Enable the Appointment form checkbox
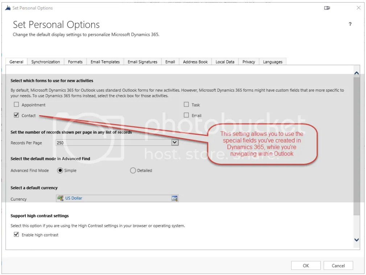This screenshot has width=366, height=275. pyautogui.click(x=16, y=104)
